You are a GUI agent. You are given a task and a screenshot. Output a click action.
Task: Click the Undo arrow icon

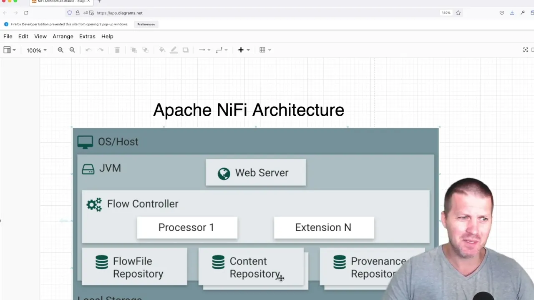[x=88, y=50]
